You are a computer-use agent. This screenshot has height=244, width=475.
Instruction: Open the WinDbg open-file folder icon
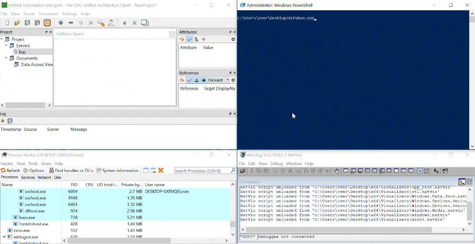pyautogui.click(x=242, y=171)
